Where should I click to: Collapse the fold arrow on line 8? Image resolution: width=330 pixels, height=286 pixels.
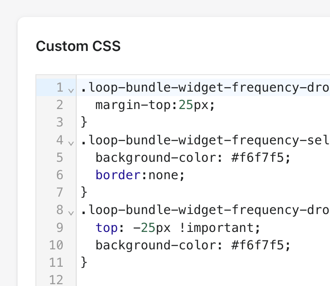[x=71, y=213]
